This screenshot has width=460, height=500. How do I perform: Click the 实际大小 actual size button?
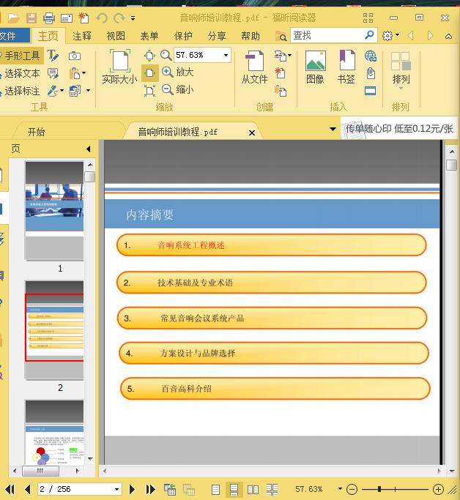point(119,67)
